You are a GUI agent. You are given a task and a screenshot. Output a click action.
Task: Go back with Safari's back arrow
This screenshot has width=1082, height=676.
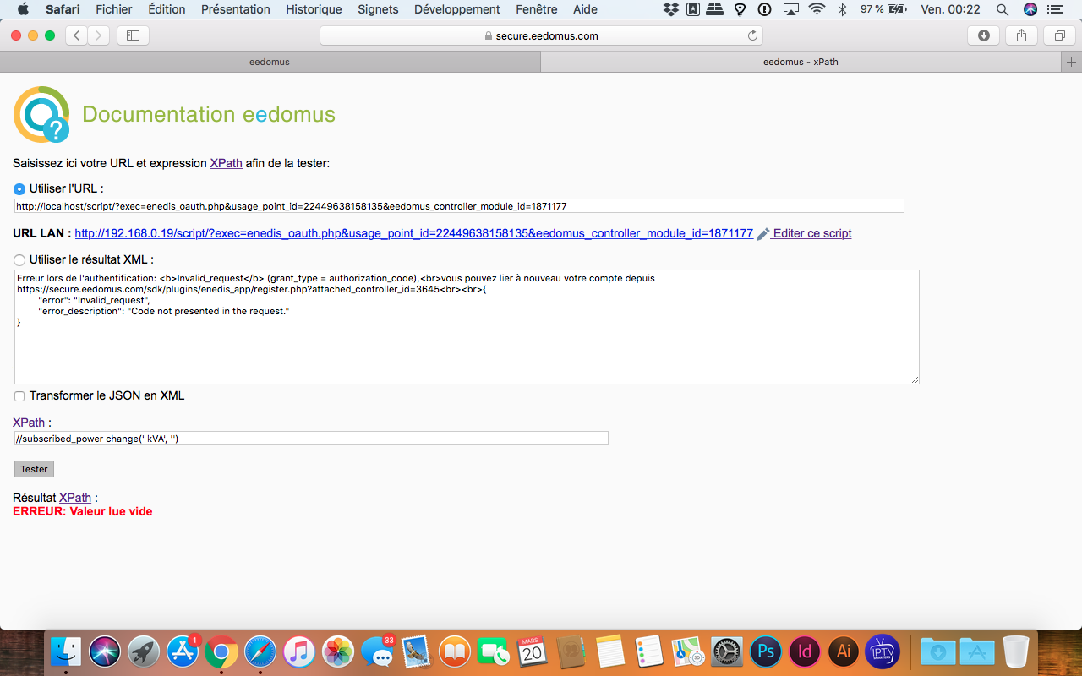click(77, 35)
